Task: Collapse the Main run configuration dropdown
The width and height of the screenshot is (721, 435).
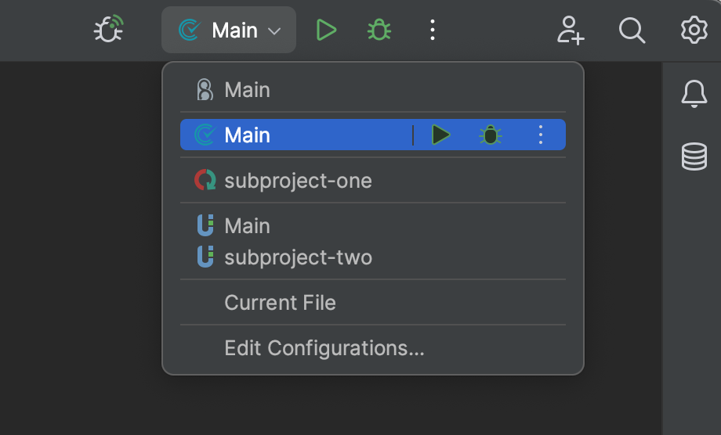Action: tap(229, 31)
